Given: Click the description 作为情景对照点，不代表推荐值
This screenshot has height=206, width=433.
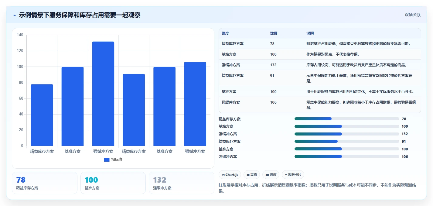Looking at the screenshot, I should (333, 54).
